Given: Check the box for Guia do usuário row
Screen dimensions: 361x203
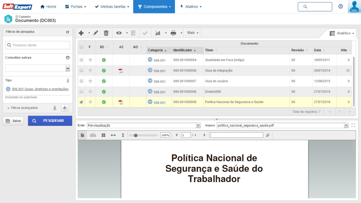Looking at the screenshot, I should coord(81,81).
